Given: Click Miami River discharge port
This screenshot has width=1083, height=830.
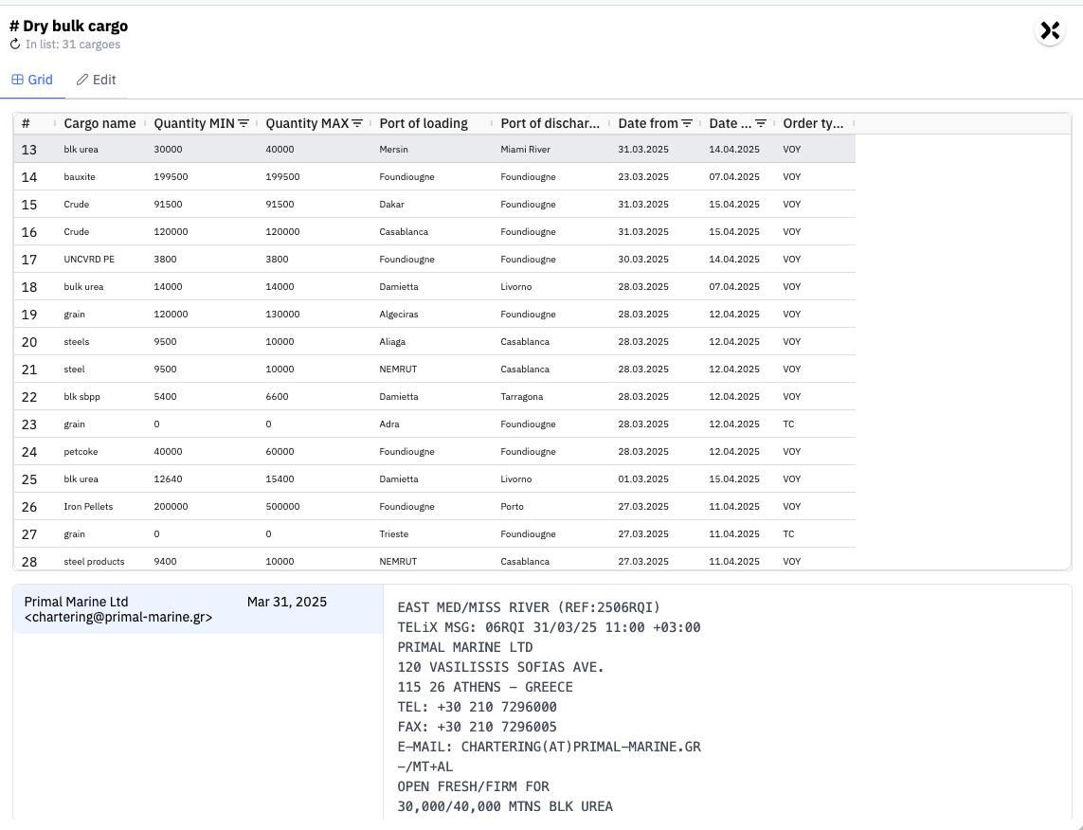Looking at the screenshot, I should coord(525,149).
